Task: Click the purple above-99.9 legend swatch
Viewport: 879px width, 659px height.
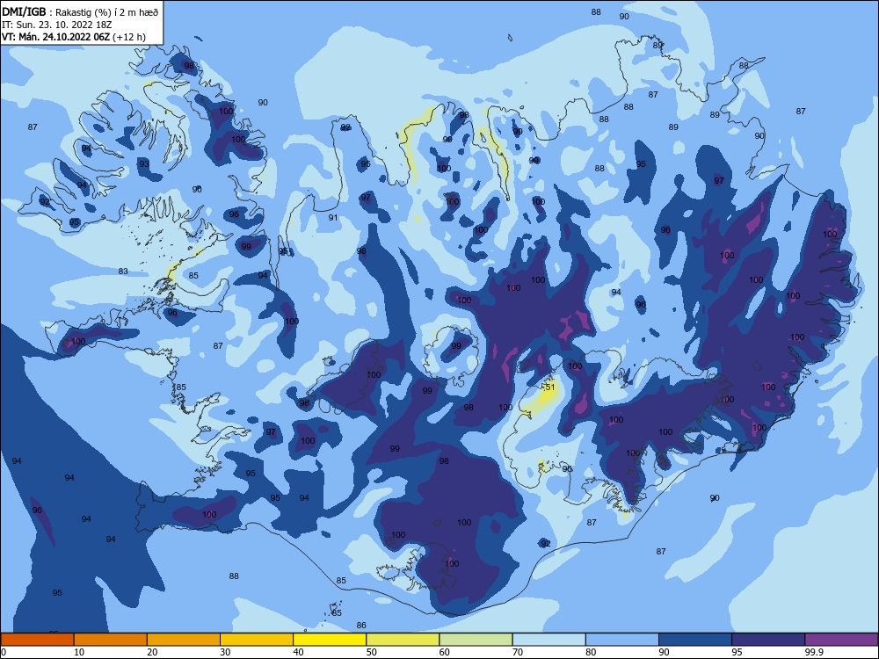Action: tap(841, 640)
